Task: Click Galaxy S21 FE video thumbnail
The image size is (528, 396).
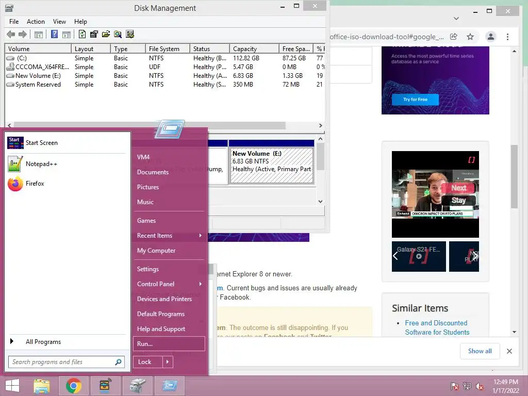Action: tap(419, 256)
